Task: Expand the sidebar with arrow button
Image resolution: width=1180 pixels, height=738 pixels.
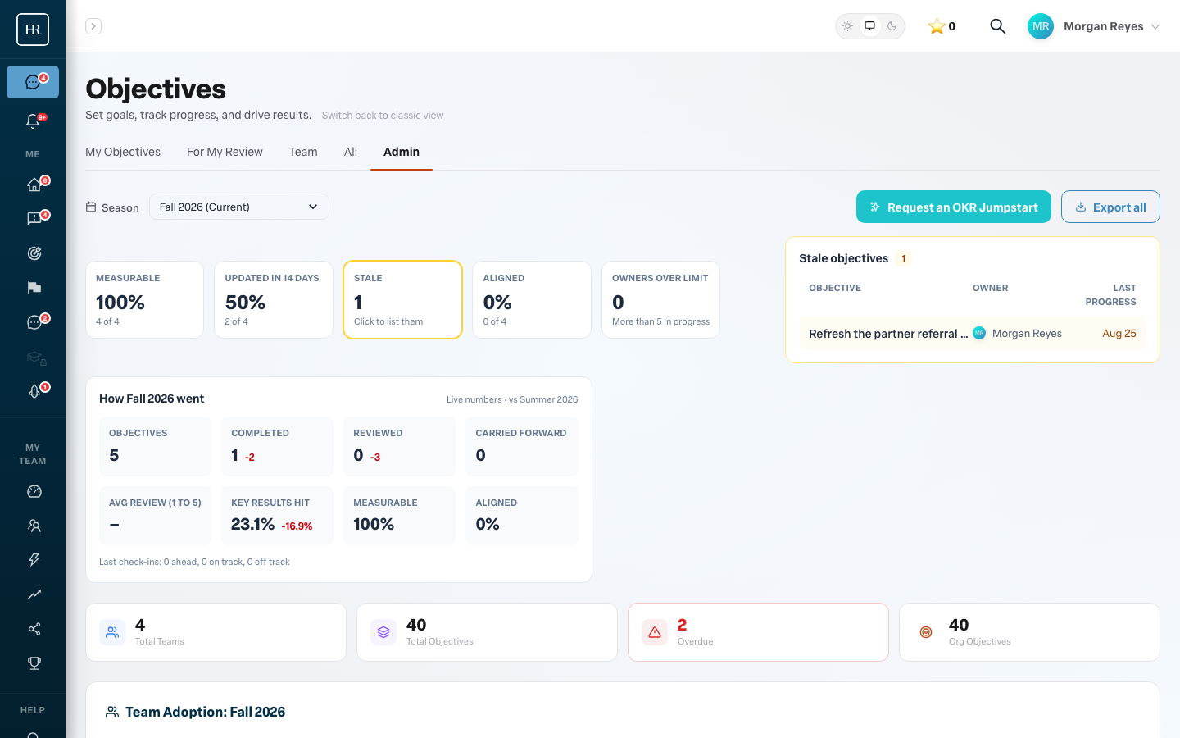Action: click(x=93, y=26)
